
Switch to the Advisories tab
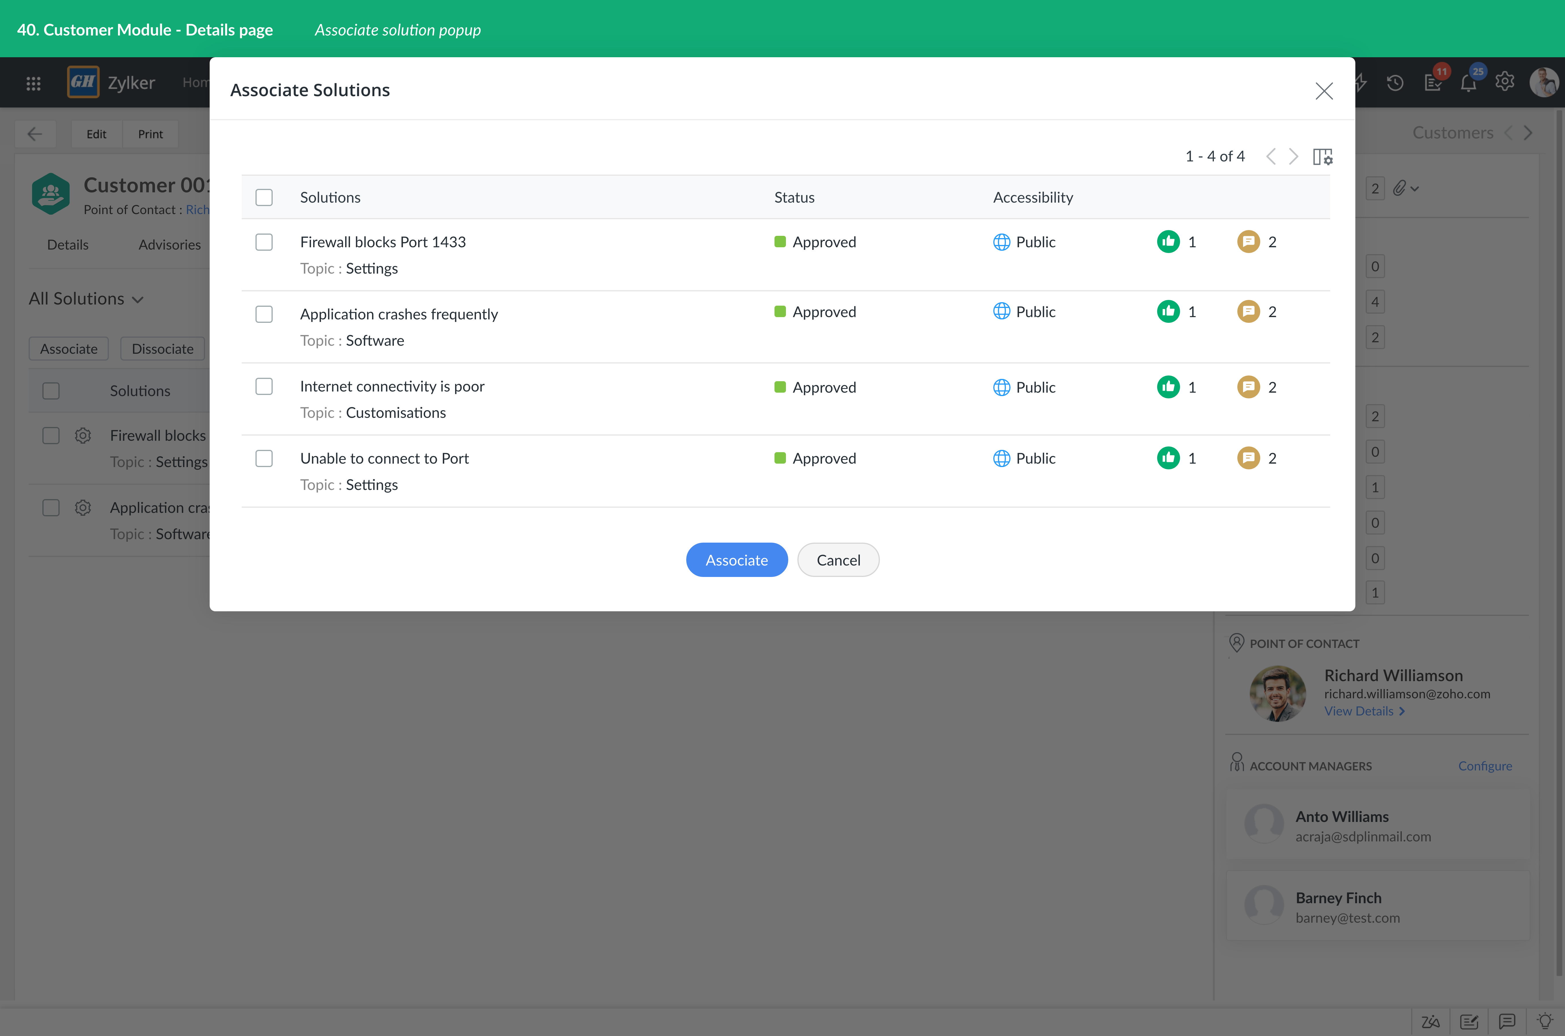(x=169, y=244)
